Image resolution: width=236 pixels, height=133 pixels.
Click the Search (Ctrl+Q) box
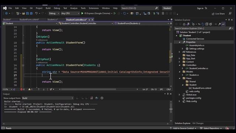tap(140, 8)
